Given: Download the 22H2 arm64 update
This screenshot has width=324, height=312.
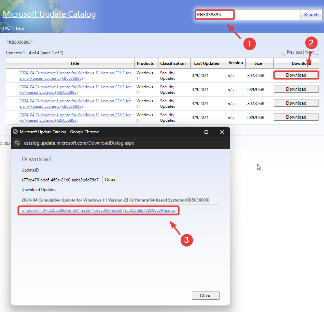Looking at the screenshot, I should 296,103.
